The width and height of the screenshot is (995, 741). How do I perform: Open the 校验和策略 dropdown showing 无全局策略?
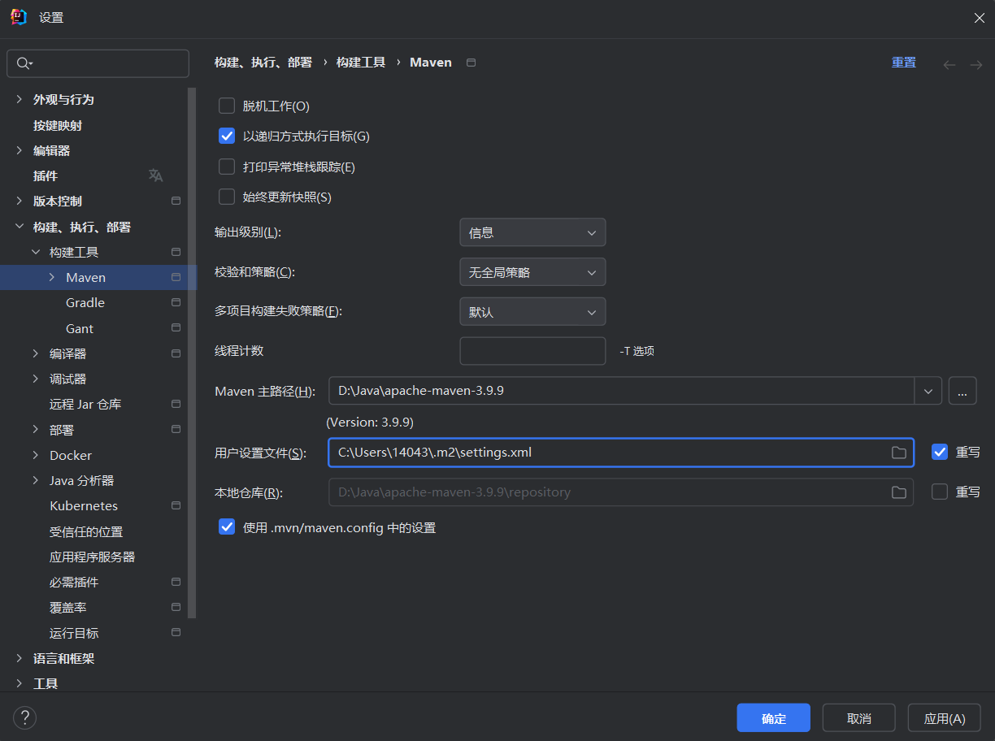coord(532,272)
